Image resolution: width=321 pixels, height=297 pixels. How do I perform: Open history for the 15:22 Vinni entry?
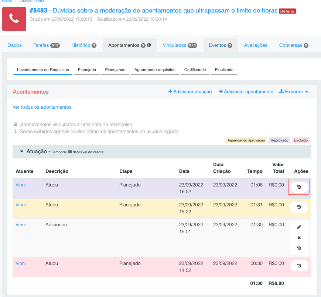pos(299,207)
